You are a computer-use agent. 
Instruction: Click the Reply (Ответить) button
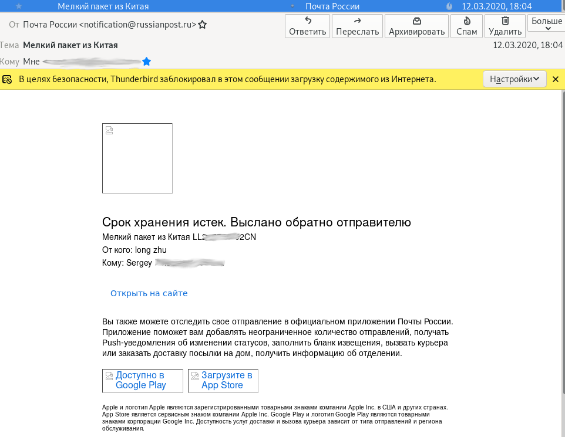[307, 26]
